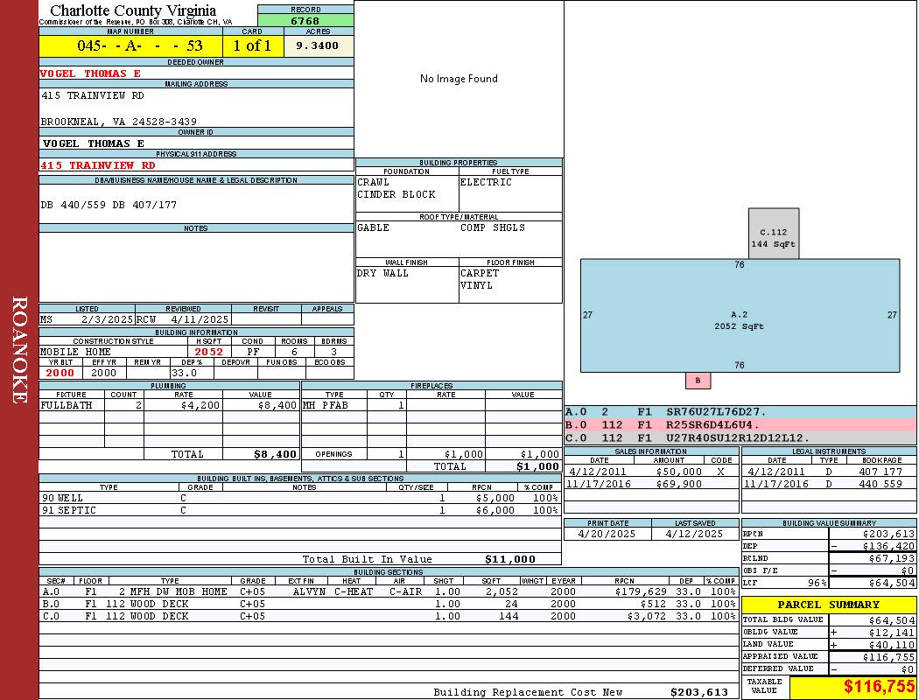
Task: Click the red HSQFT value 2052
Action: [x=208, y=351]
